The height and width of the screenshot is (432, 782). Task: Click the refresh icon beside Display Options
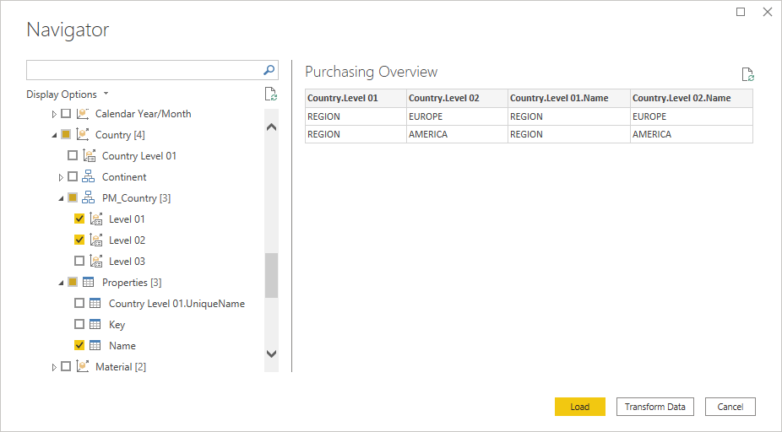click(270, 94)
